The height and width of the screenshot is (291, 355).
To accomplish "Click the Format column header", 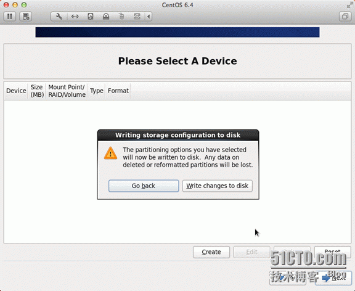I will 118,91.
